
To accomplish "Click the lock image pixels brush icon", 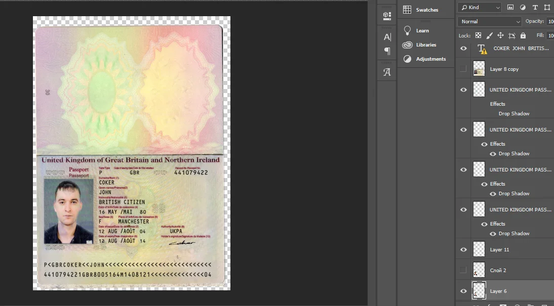I will [x=489, y=35].
